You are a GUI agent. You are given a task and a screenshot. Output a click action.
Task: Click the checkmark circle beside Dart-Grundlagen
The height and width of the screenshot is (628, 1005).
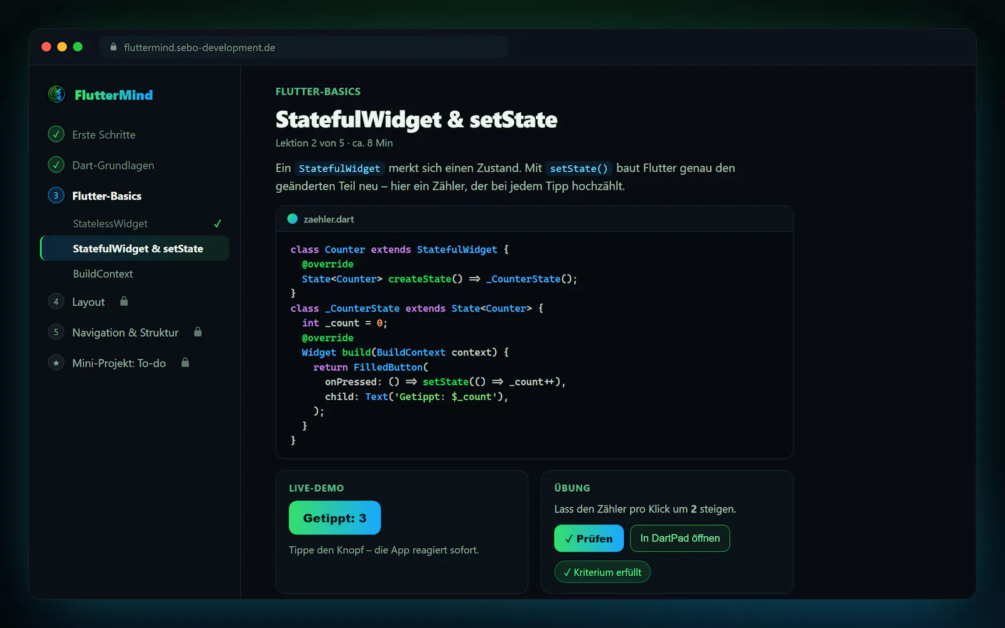[56, 165]
